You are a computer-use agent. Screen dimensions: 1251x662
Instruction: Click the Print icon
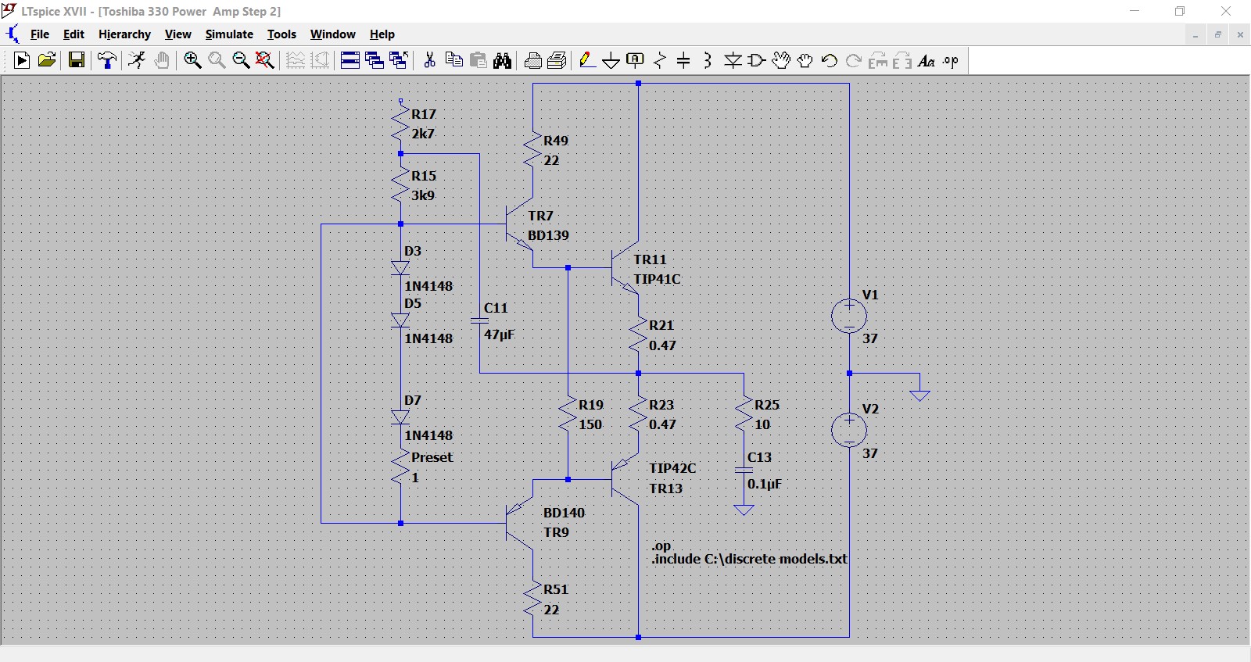(557, 60)
